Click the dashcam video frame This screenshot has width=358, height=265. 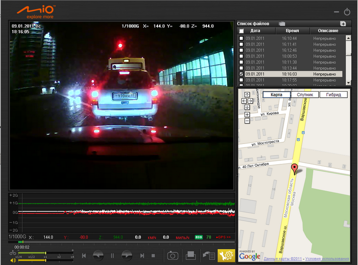pos(121,106)
